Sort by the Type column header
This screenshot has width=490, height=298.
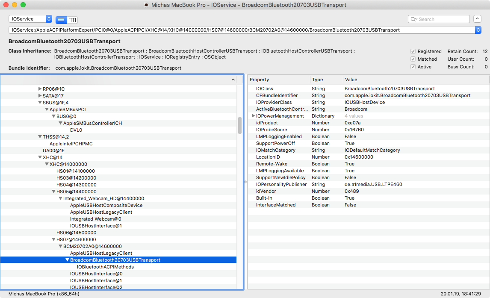[x=326, y=80]
